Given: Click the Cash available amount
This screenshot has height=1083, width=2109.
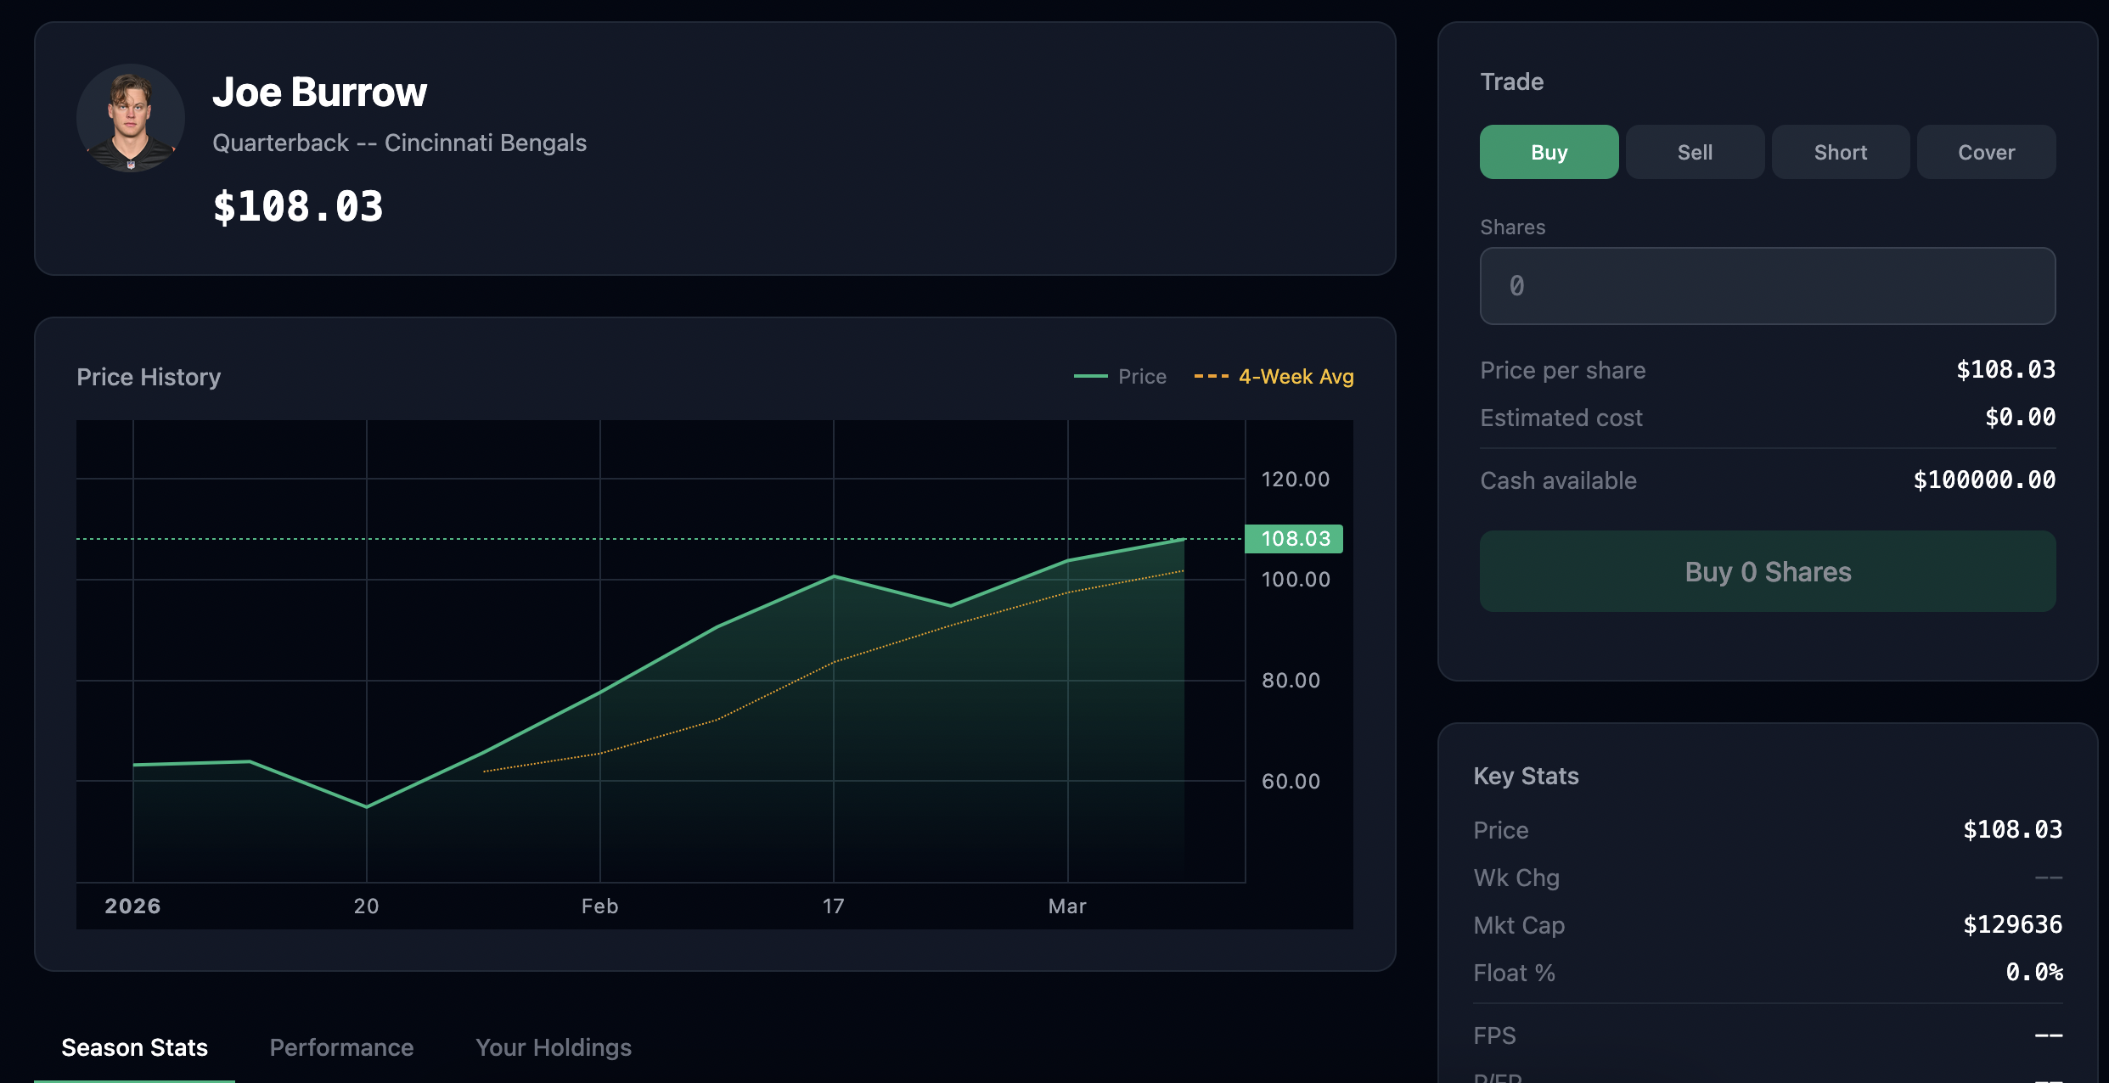Looking at the screenshot, I should [1984, 480].
